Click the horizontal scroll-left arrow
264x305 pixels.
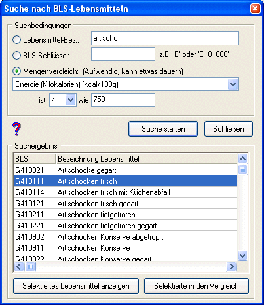19,266
